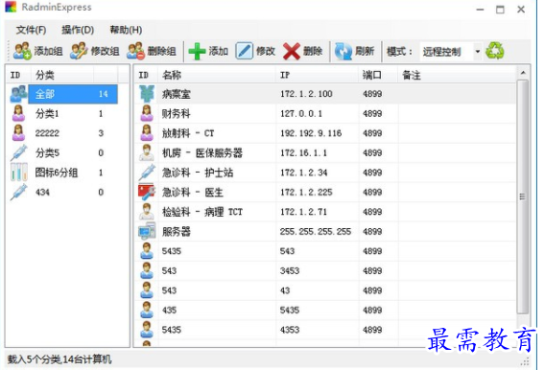The width and height of the screenshot is (544, 370).
Task: Click IP address 172.1.2.225
Action: coord(306,192)
